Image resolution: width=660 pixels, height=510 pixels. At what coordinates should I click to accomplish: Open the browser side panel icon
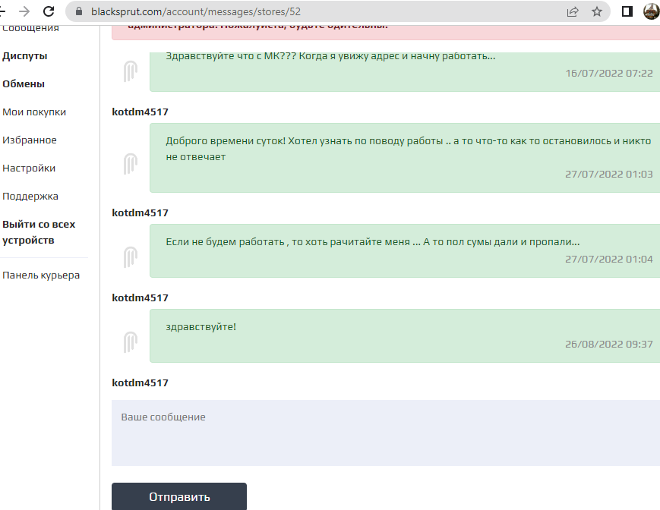click(627, 11)
